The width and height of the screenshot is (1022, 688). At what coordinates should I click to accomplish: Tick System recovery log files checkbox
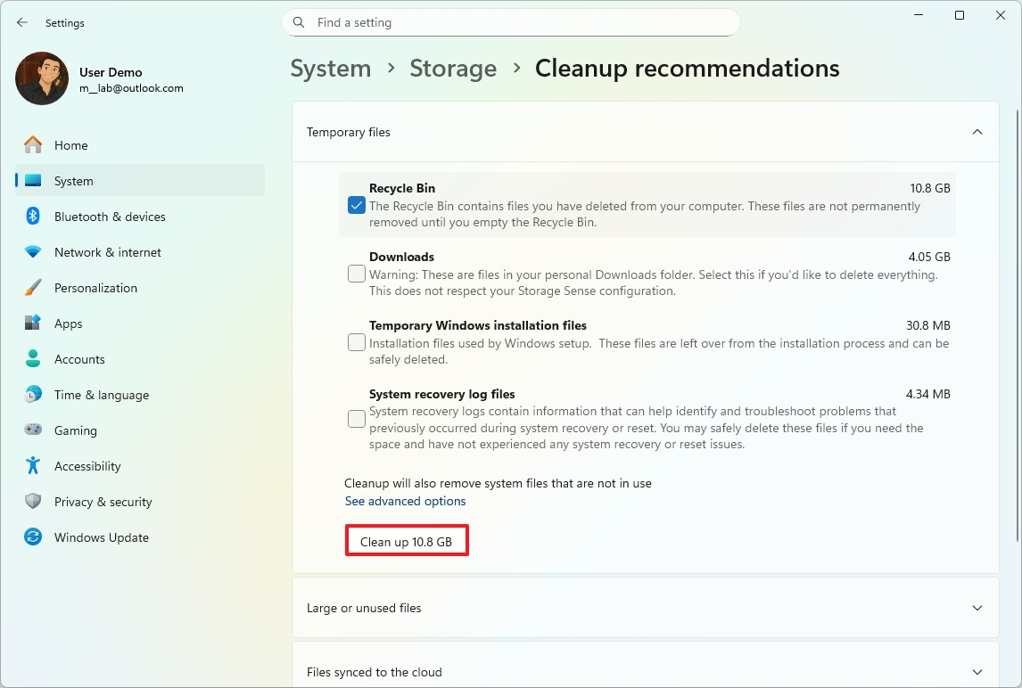coord(357,419)
